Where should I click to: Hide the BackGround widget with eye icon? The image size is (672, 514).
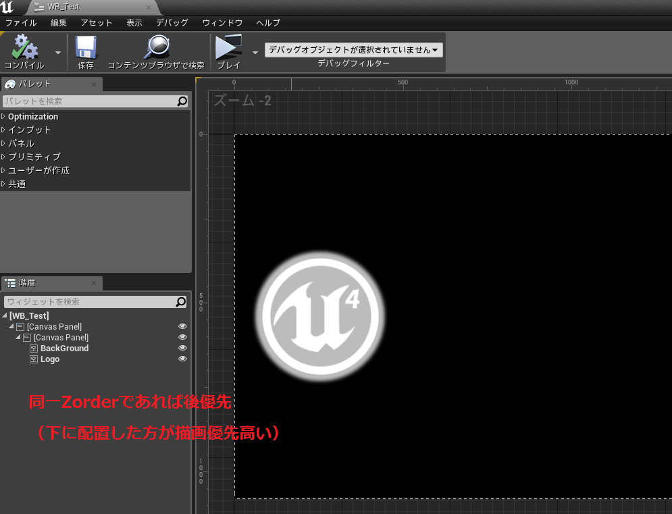tap(182, 348)
